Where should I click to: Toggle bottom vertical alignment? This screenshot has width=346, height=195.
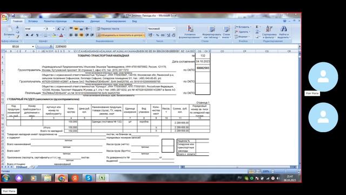coord(81,29)
